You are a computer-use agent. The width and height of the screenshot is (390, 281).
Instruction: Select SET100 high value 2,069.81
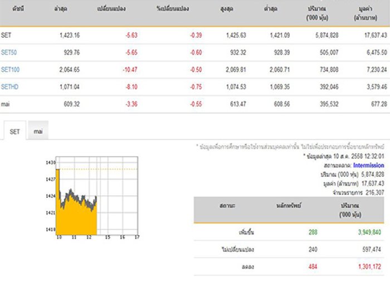[236, 70]
